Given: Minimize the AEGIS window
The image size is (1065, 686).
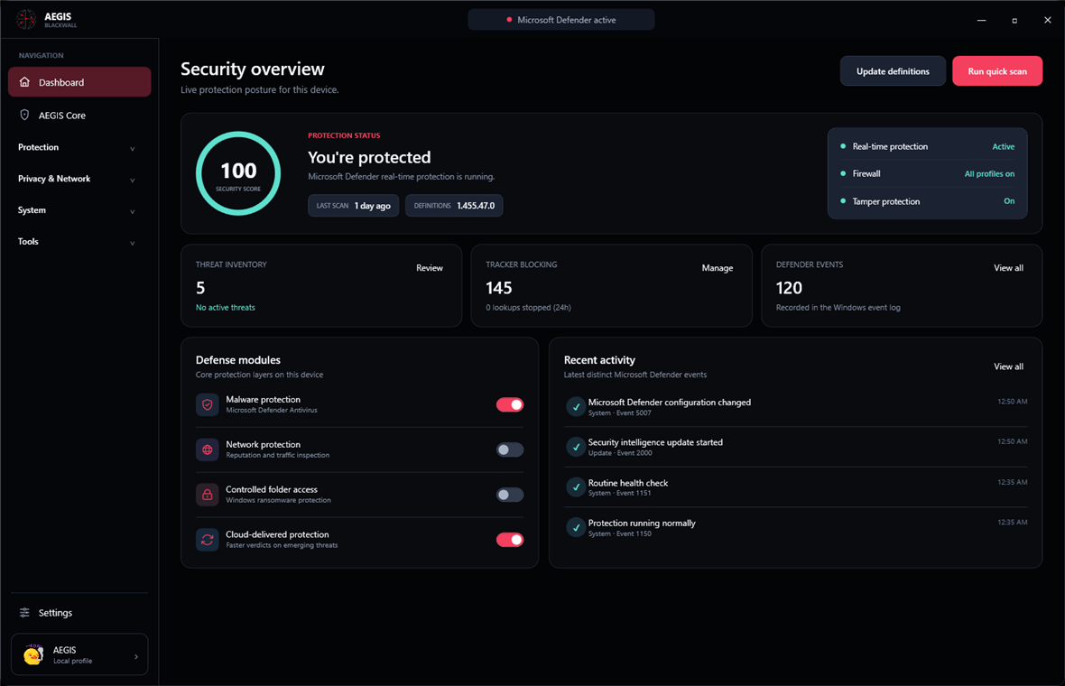Looking at the screenshot, I should [x=981, y=20].
